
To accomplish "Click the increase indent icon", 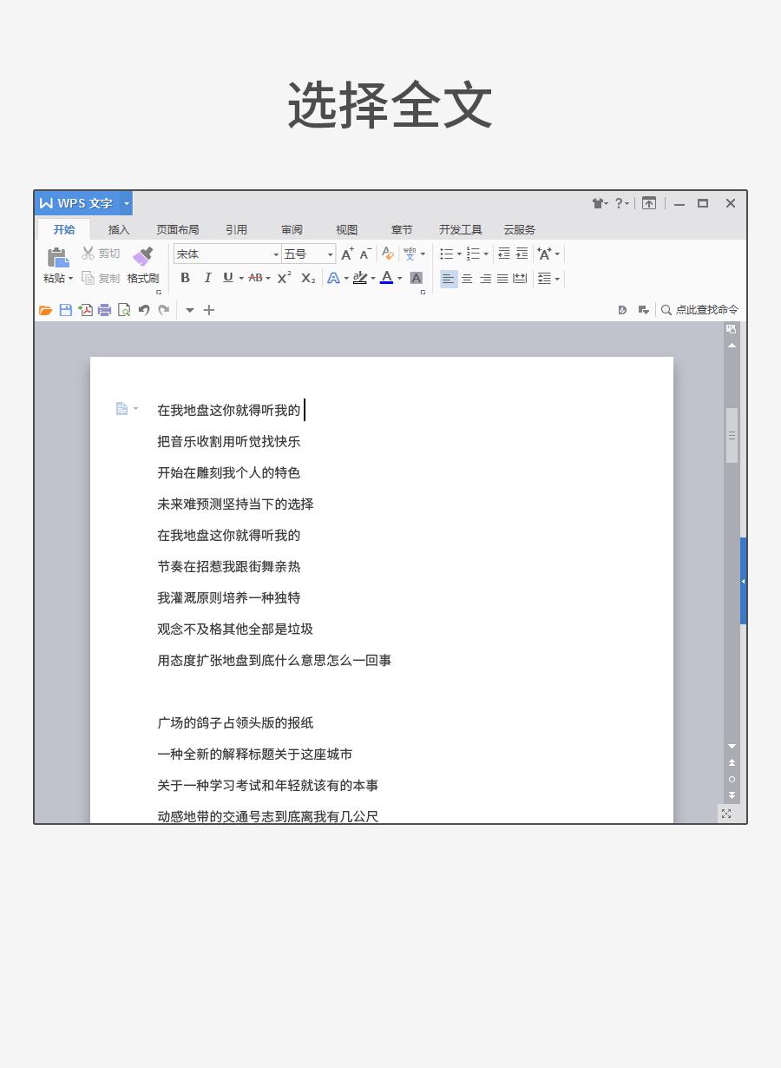I will point(522,254).
